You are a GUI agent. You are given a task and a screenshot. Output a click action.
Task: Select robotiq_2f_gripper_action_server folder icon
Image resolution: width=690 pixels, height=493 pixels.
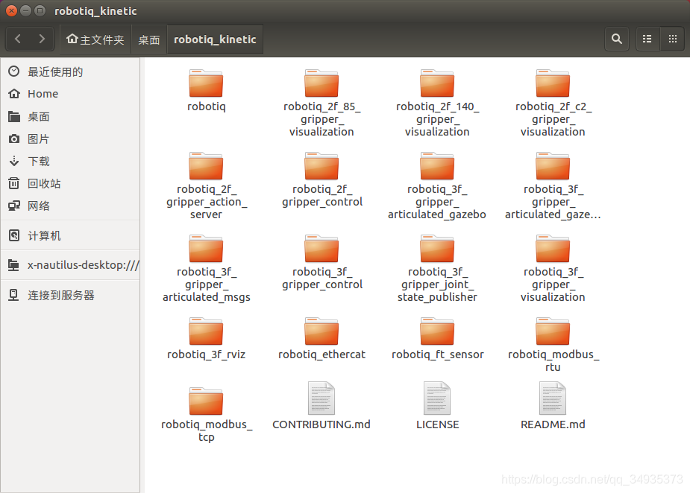click(x=206, y=165)
